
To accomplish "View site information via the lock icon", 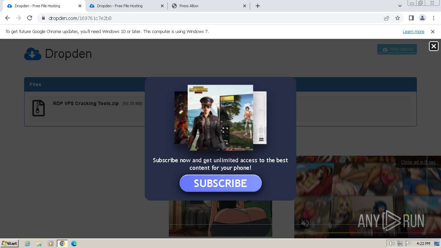I will click(x=43, y=18).
